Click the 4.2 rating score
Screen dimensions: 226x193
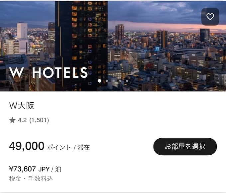point(22,120)
